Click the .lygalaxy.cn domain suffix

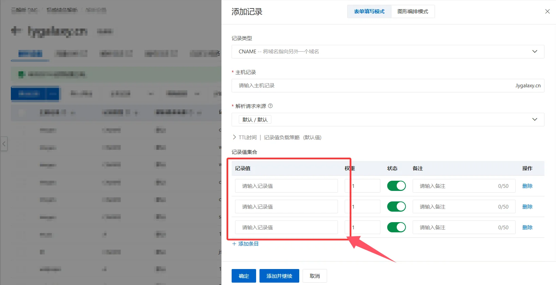point(528,86)
